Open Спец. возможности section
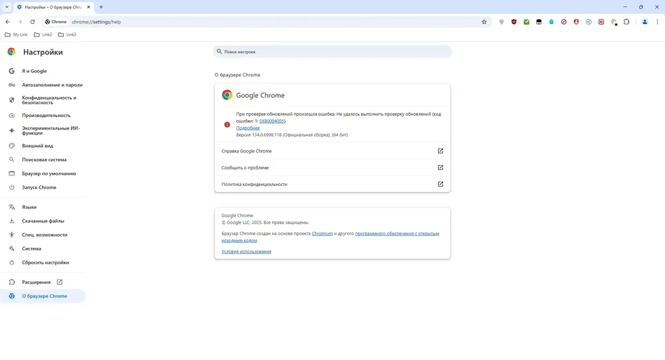This screenshot has width=665, height=360. tap(43, 234)
